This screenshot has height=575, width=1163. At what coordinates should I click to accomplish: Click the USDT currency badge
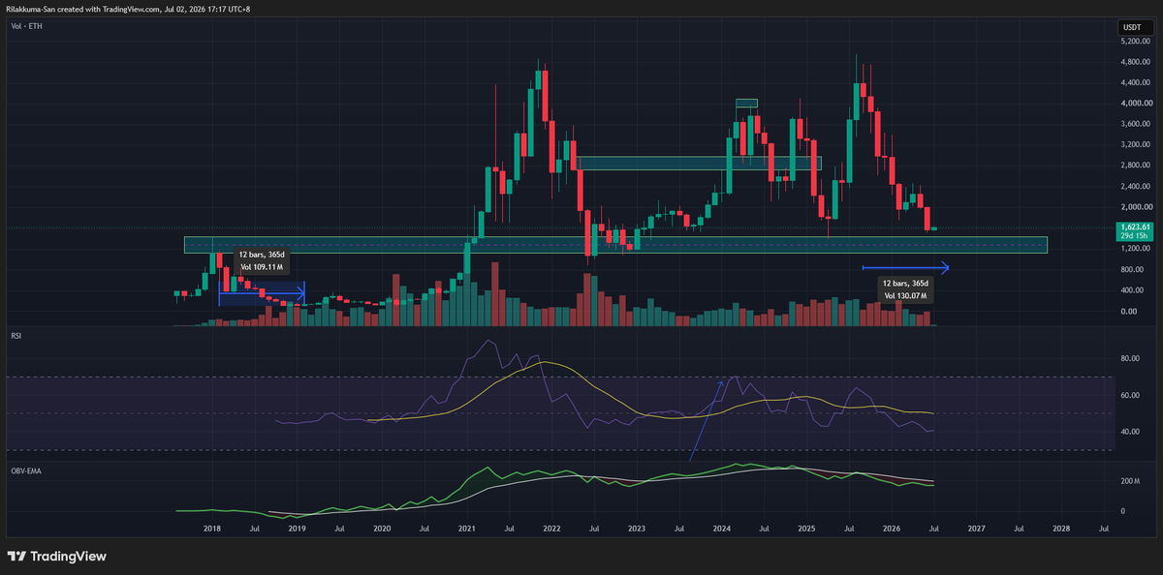1130,26
